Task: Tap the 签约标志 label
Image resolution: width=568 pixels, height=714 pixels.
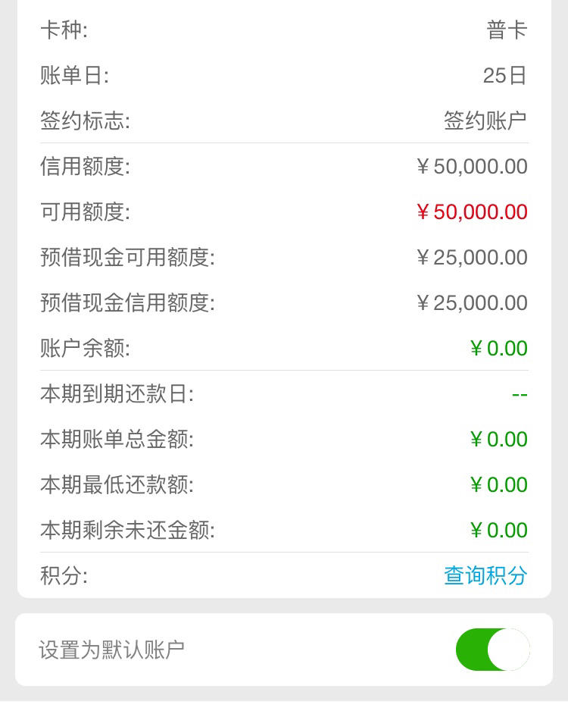Action: (85, 121)
